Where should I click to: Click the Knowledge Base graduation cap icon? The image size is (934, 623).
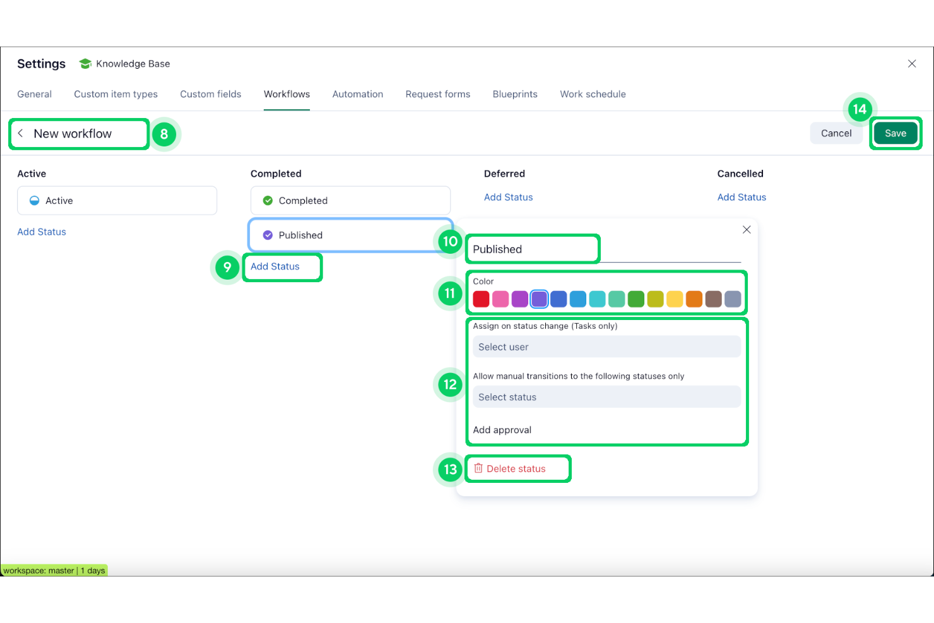click(85, 63)
